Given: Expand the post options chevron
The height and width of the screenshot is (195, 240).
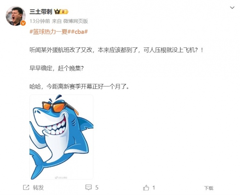Looking at the screenshot, I should pyautogui.click(x=232, y=7).
